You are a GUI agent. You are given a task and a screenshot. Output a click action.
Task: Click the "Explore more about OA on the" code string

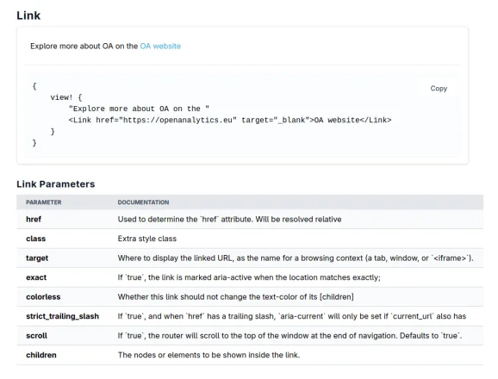point(139,109)
